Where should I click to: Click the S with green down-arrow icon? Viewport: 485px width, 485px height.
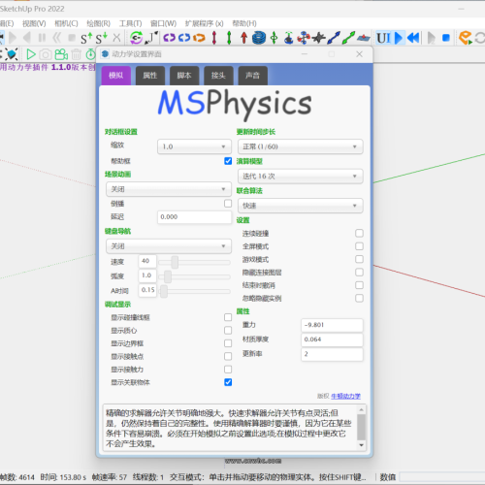click(101, 38)
